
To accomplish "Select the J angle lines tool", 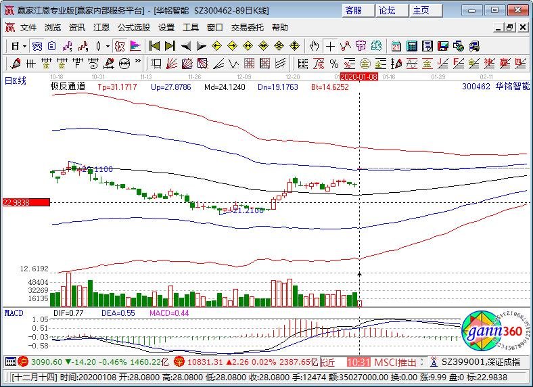I will [x=443, y=63].
